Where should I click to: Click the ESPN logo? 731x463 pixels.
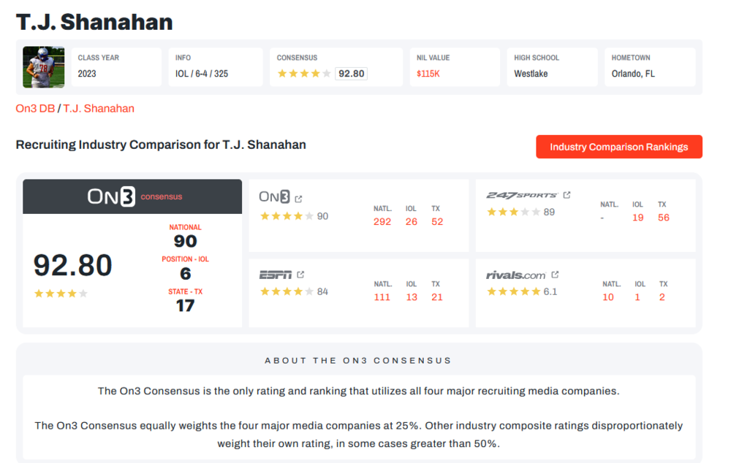tap(276, 275)
